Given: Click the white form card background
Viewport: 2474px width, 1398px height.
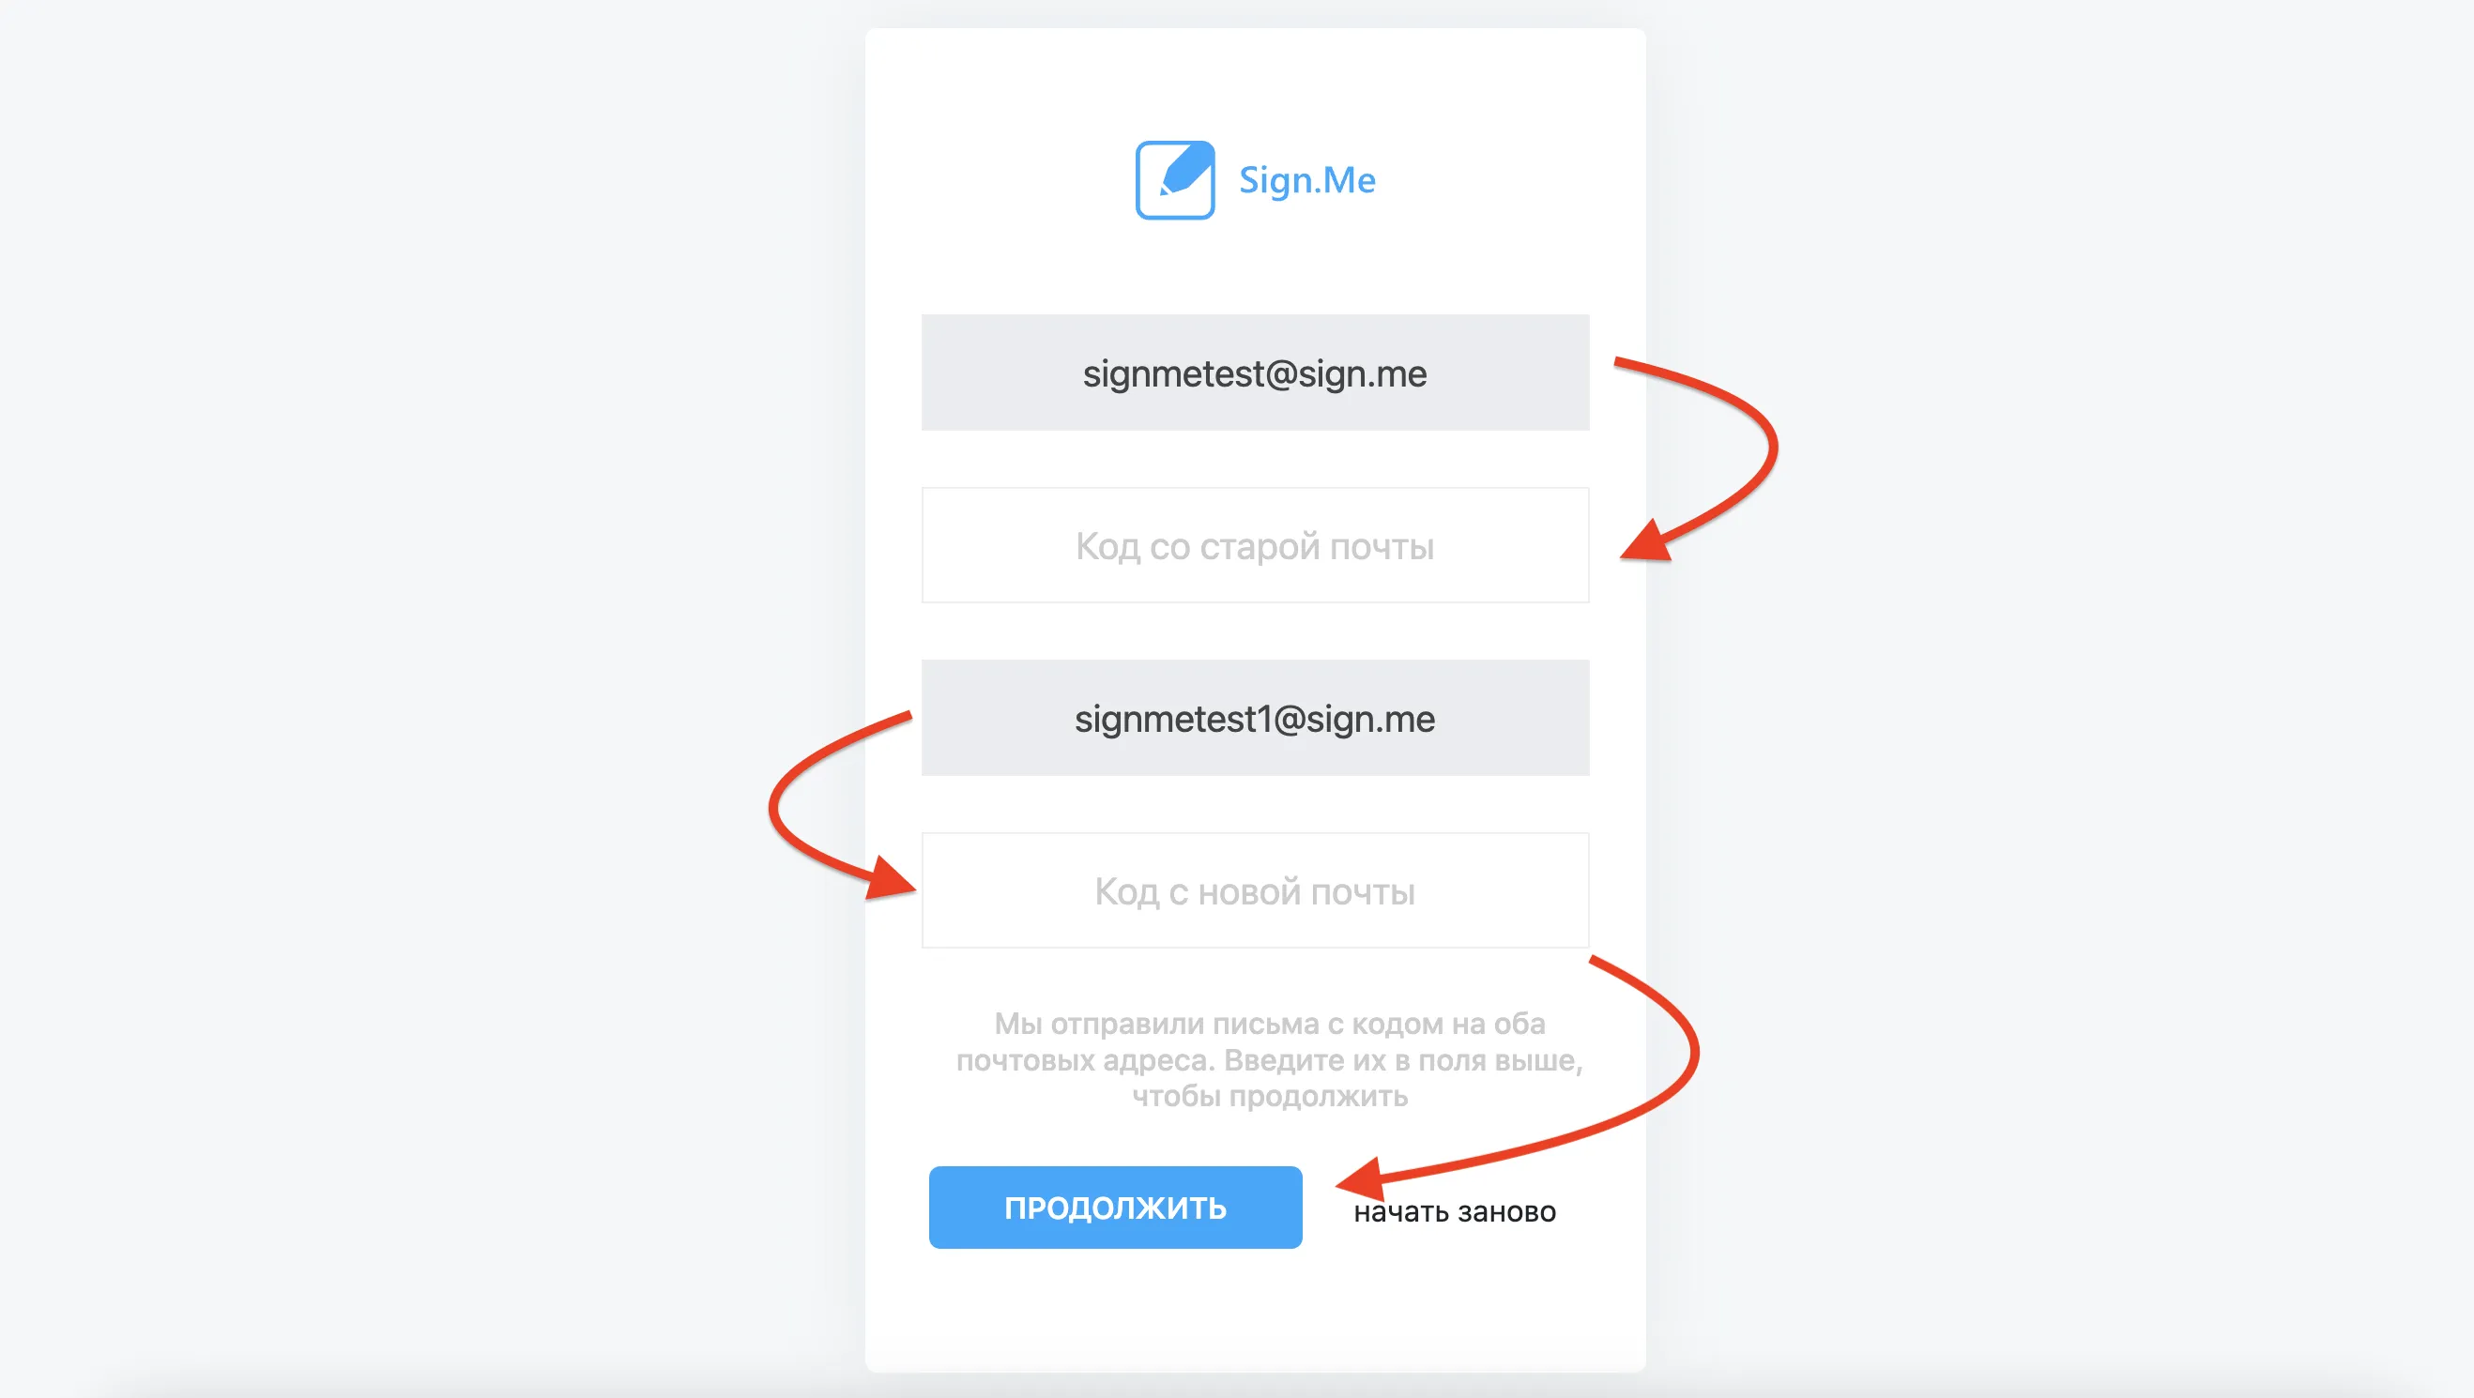Looking at the screenshot, I should pos(1255,1315).
